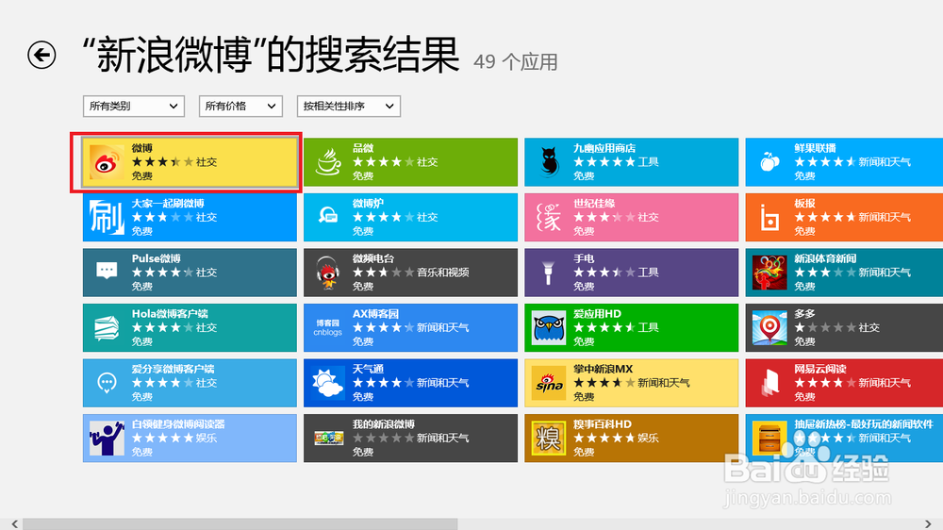The width and height of the screenshot is (943, 530).
Task: Click the 49 个应用 result count
Action: point(516,62)
